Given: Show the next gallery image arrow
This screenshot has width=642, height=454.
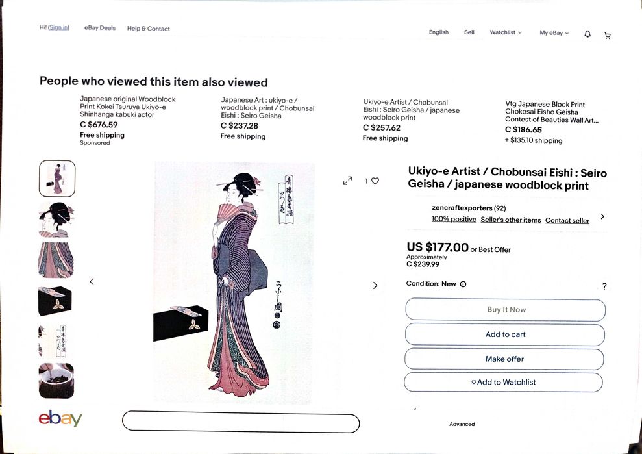Looking at the screenshot, I should tap(375, 286).
